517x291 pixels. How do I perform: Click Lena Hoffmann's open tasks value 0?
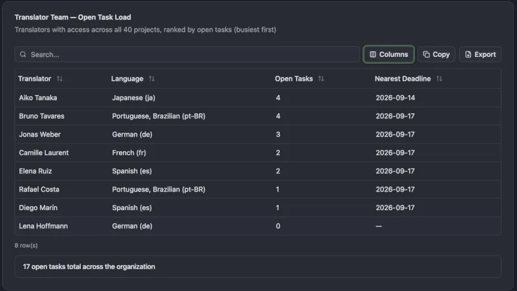[x=278, y=226]
